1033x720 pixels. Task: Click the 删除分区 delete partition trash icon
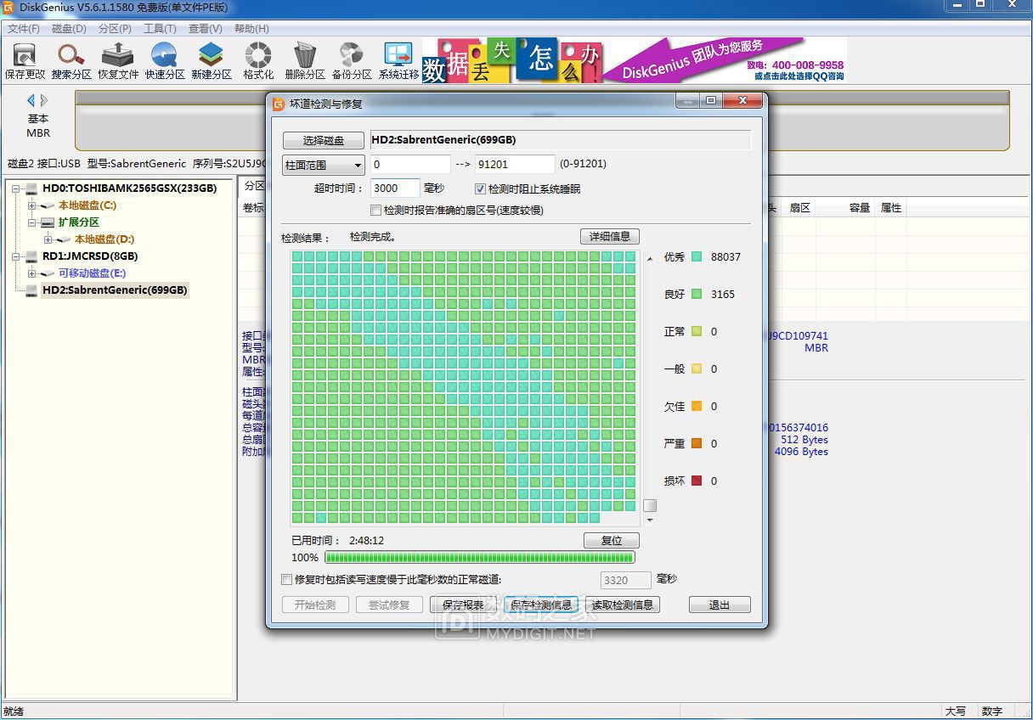[x=305, y=61]
